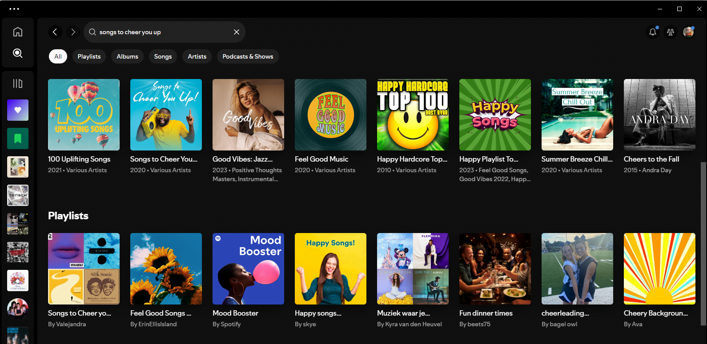Click the Cheers to the Fall title

[x=651, y=159]
